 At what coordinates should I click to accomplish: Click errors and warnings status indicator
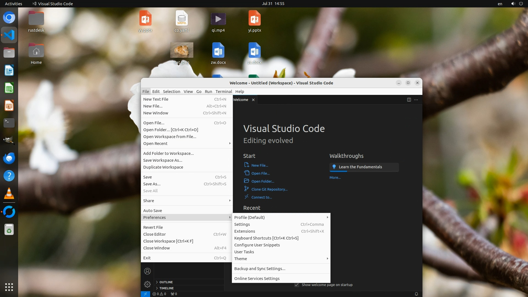click(159, 294)
